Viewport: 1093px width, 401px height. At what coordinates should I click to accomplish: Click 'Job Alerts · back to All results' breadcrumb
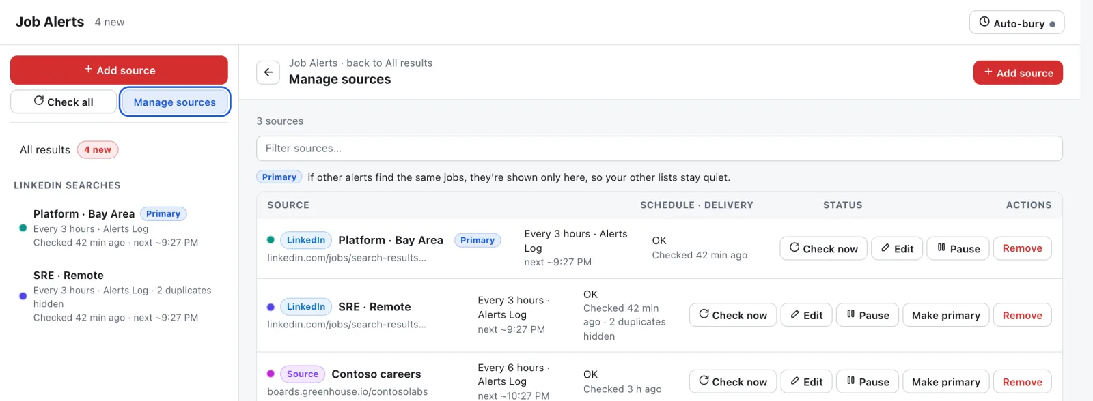tap(361, 63)
